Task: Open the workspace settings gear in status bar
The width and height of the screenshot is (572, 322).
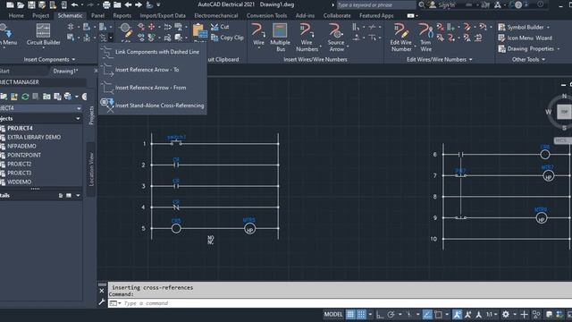Action: 506,314
